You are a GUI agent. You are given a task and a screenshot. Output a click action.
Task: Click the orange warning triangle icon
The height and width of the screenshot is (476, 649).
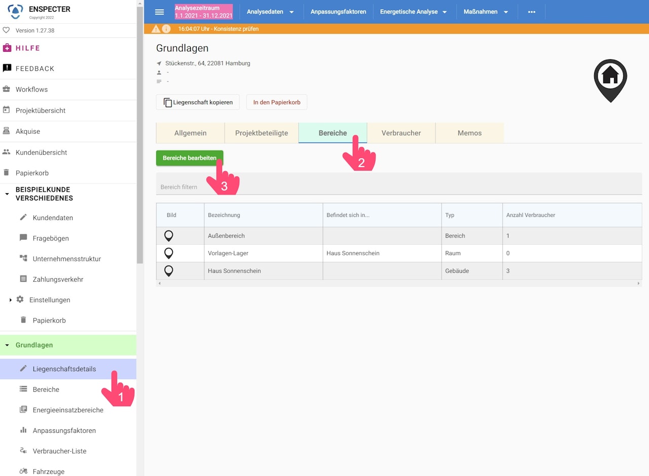click(x=156, y=29)
